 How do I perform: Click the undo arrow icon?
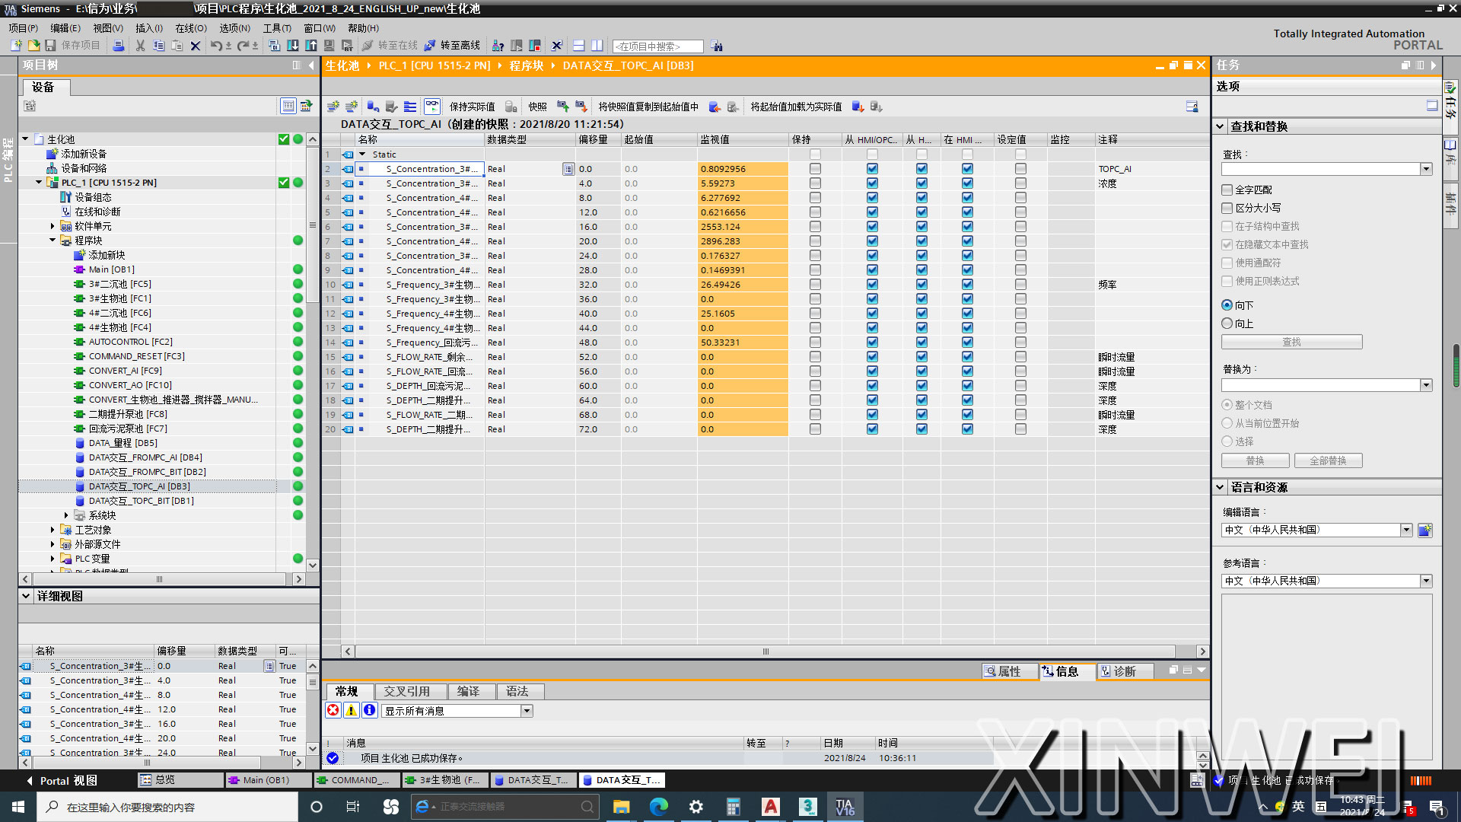click(x=216, y=46)
